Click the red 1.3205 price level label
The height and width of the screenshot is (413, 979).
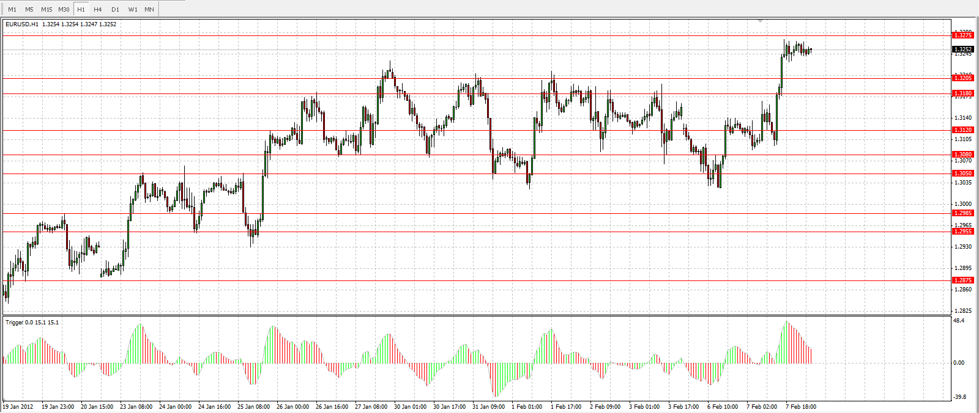tap(963, 78)
